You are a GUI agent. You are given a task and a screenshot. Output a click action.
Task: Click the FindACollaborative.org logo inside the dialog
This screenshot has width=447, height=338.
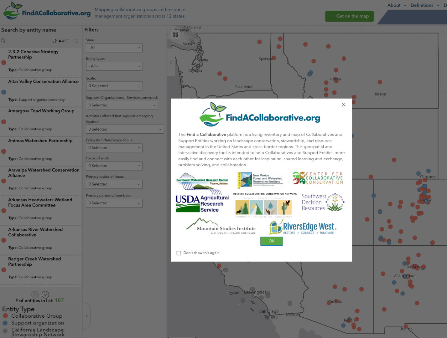point(260,115)
